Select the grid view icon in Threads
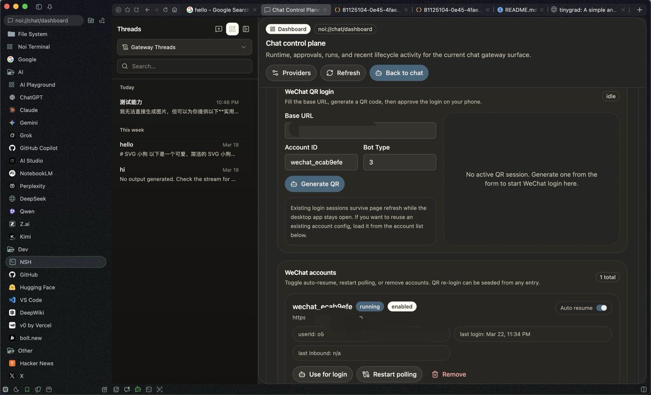The height and width of the screenshot is (395, 651). pyautogui.click(x=232, y=29)
